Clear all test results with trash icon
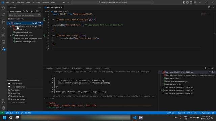216x121 pixels. (206, 68)
